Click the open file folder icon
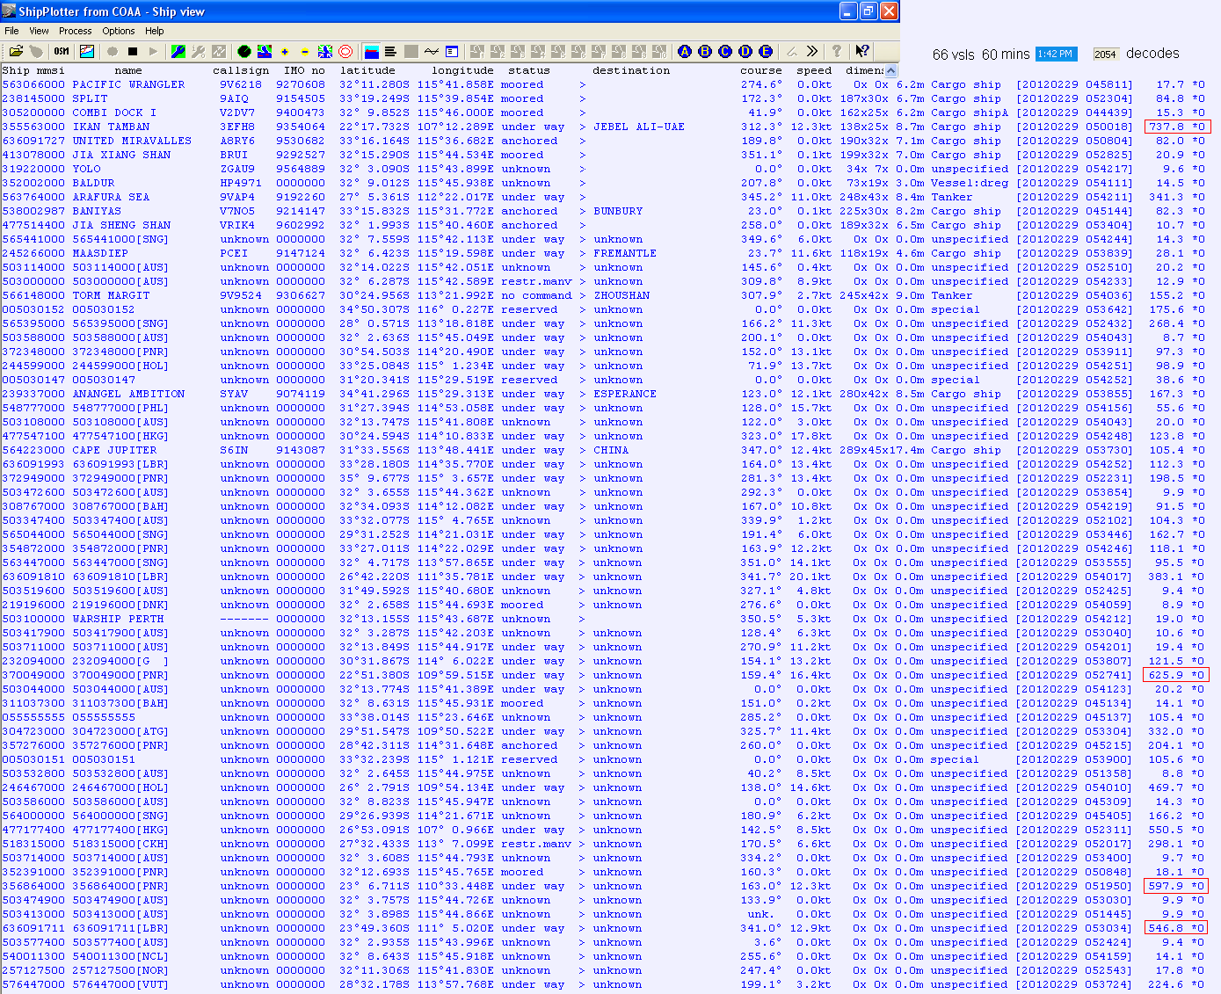Image resolution: width=1221 pixels, height=994 pixels. click(x=16, y=52)
